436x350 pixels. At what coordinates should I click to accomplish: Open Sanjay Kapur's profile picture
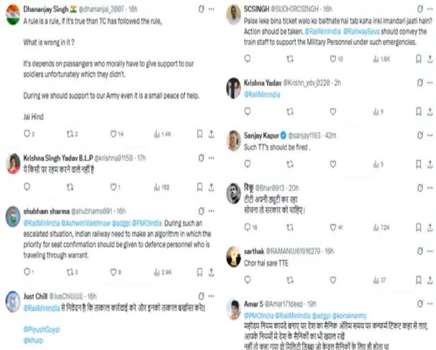(234, 141)
